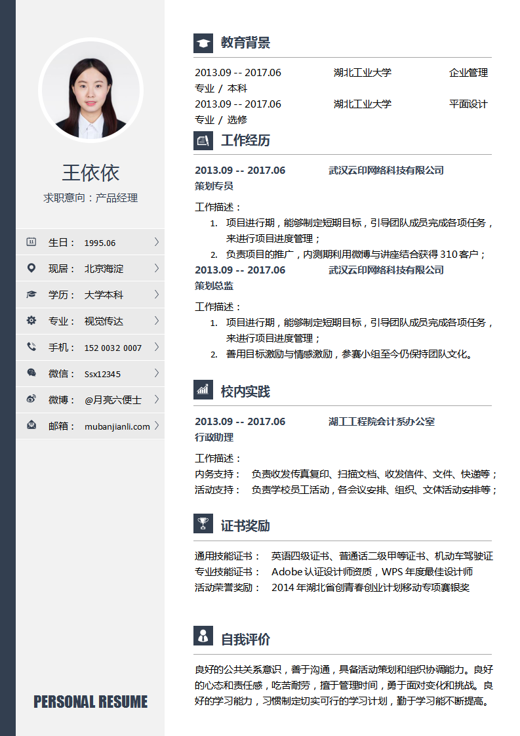Click the 活动支持： label

[x=218, y=490]
